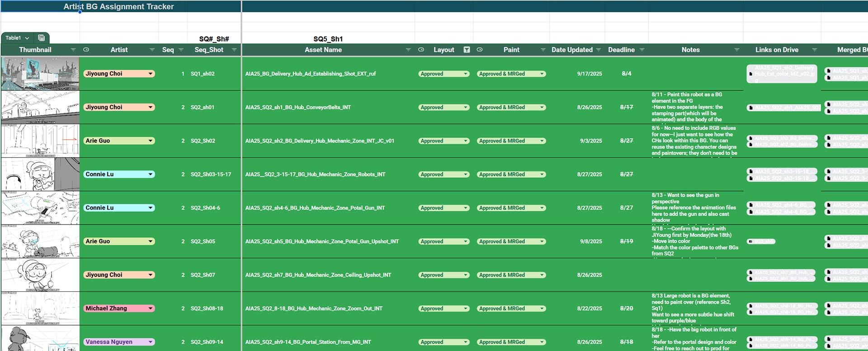Image resolution: width=868 pixels, height=351 pixels.
Task: Select the Seq_Shot cell SQ2_Sh04-6
Action: coord(215,208)
